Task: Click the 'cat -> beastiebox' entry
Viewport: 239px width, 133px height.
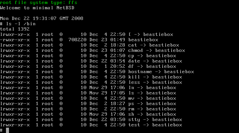Action: (x=154, y=45)
